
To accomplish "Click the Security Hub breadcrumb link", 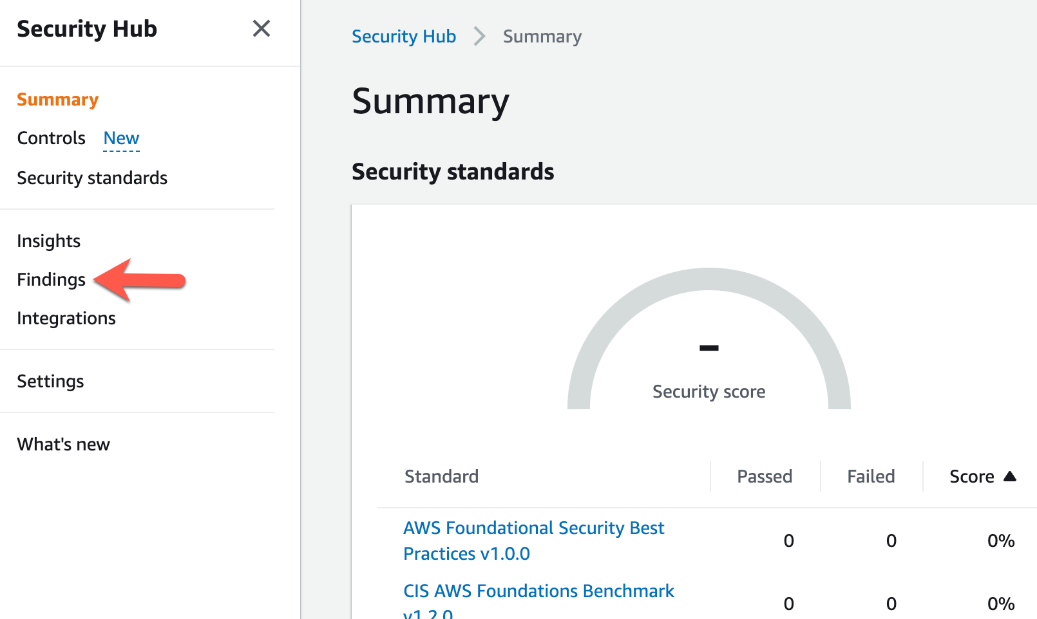I will [404, 37].
